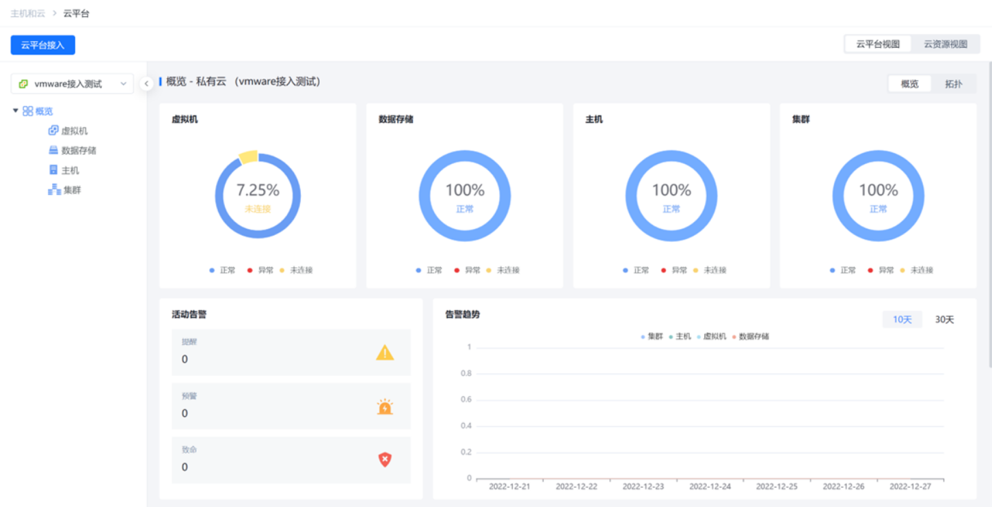The image size is (992, 507).
Task: Toggle 正常 legend in 集群 card
Action: click(x=843, y=271)
